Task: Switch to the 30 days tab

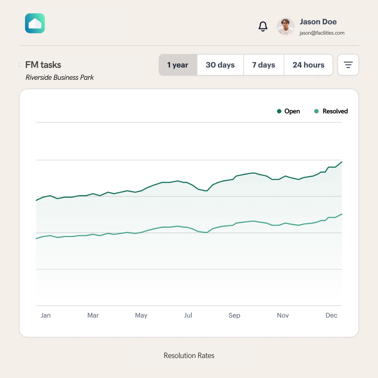Action: 220,65
